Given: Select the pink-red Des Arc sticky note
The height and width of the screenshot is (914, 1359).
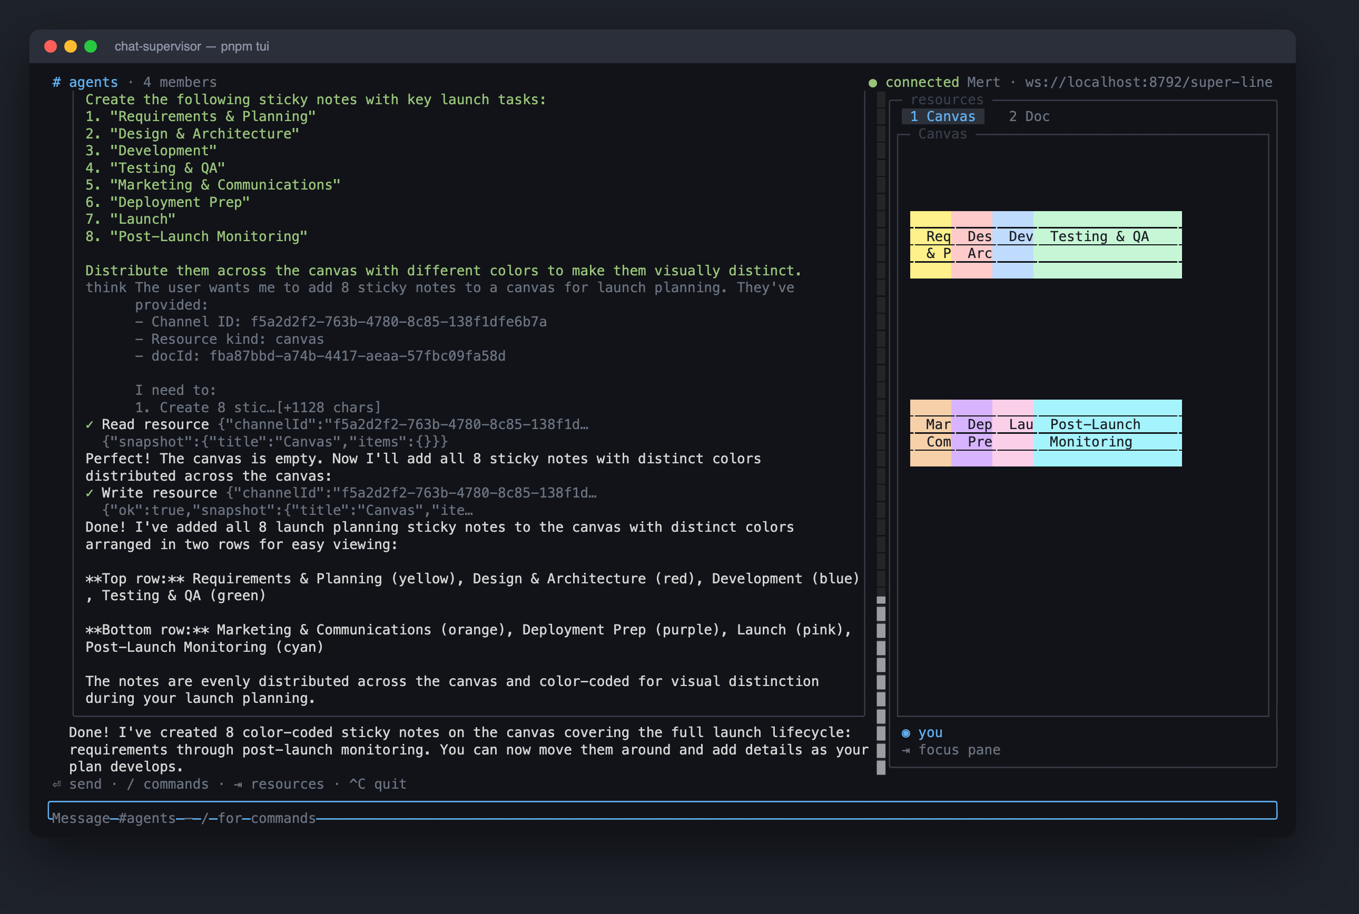Looking at the screenshot, I should click(972, 245).
